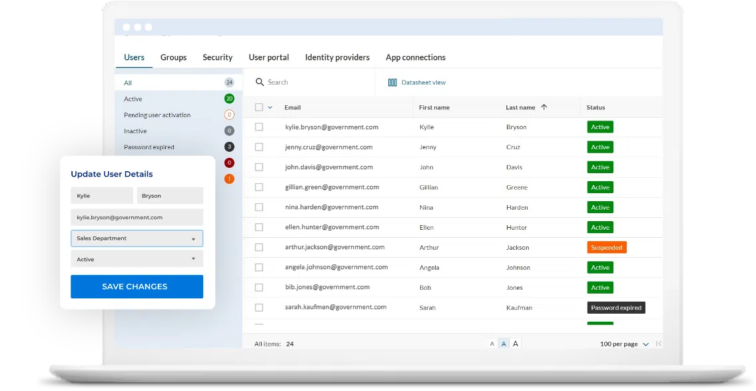The image size is (756, 391).
Task: Open the Sales Department dropdown
Action: pos(137,238)
